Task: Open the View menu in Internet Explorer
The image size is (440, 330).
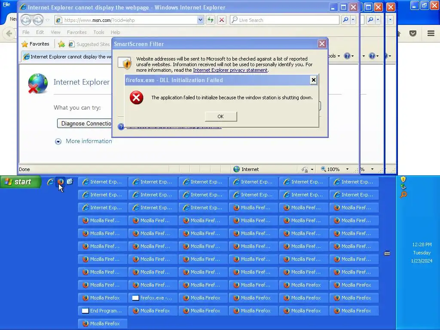Action: tap(55, 32)
